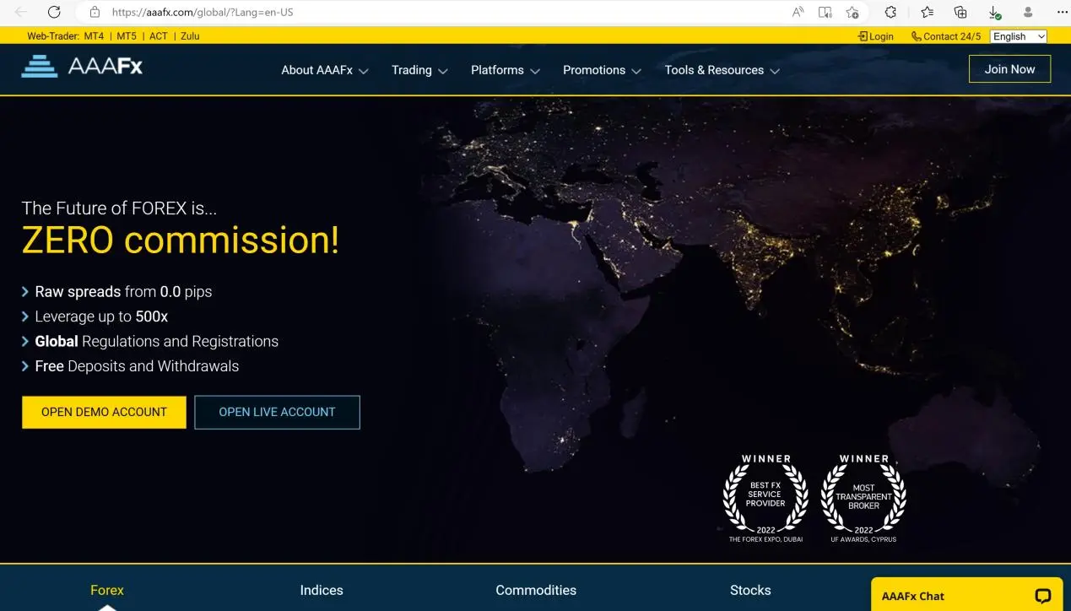Viewport: 1071px width, 611px height.
Task: Open the Favorites list icon
Action: (x=928, y=12)
